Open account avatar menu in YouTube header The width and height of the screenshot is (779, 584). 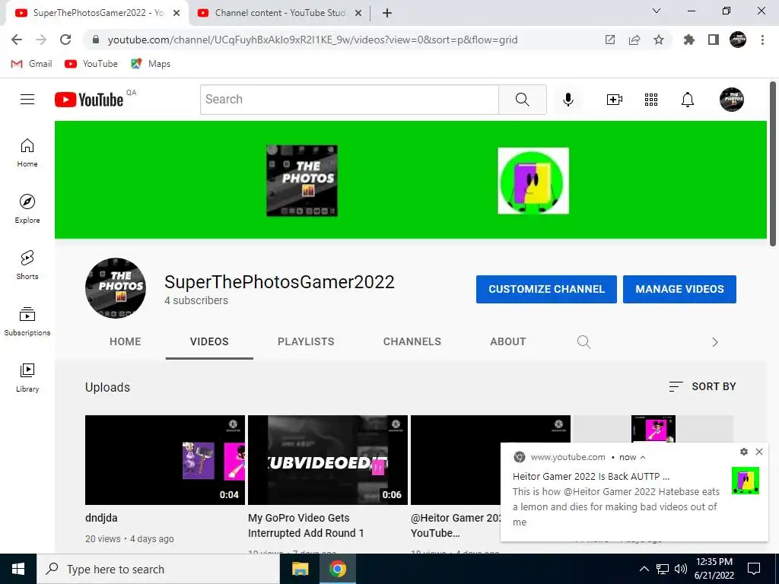pos(732,100)
